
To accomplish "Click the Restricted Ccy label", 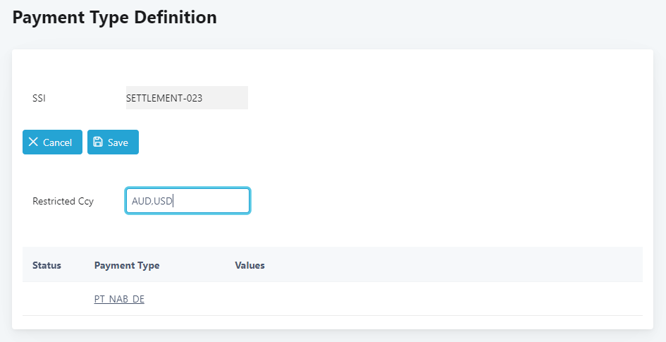I will point(63,201).
